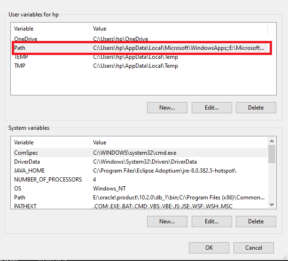Click Edit under System variables
This screenshot has width=288, height=261.
click(211, 221)
